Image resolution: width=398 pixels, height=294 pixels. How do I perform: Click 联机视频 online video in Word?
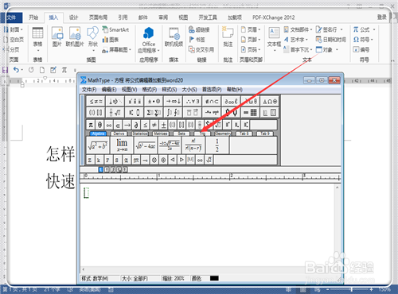[x=174, y=37]
